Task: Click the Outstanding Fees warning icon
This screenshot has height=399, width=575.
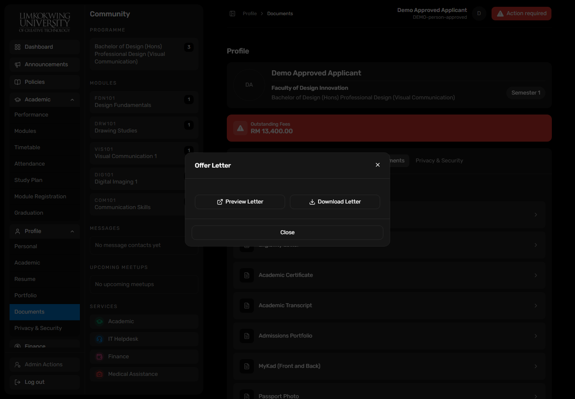Action: click(x=240, y=128)
